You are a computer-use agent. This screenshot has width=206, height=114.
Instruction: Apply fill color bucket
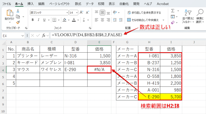pyautogui.click(x=64, y=20)
